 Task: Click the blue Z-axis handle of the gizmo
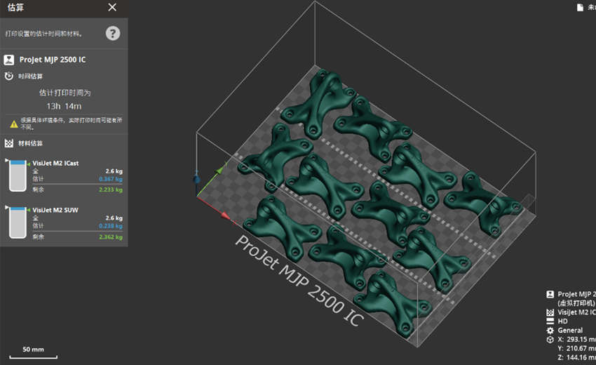[x=196, y=179]
